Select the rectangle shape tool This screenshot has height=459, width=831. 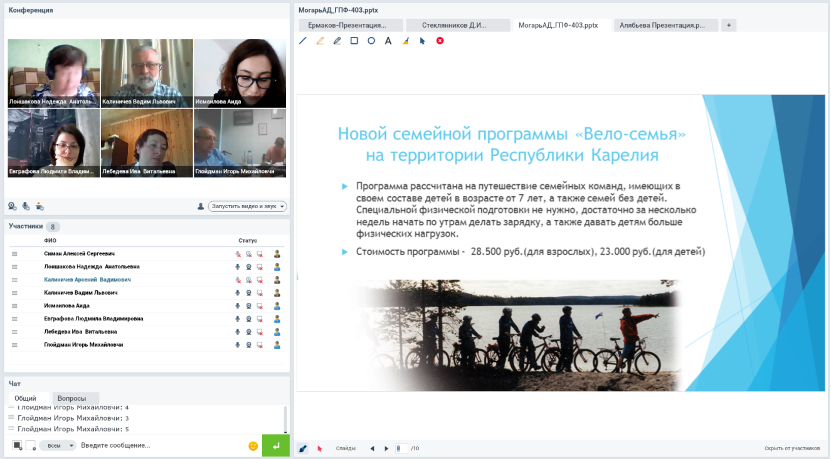(354, 41)
